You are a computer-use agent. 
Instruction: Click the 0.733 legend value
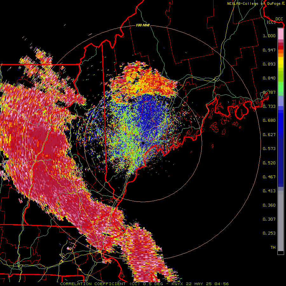tap(269, 106)
